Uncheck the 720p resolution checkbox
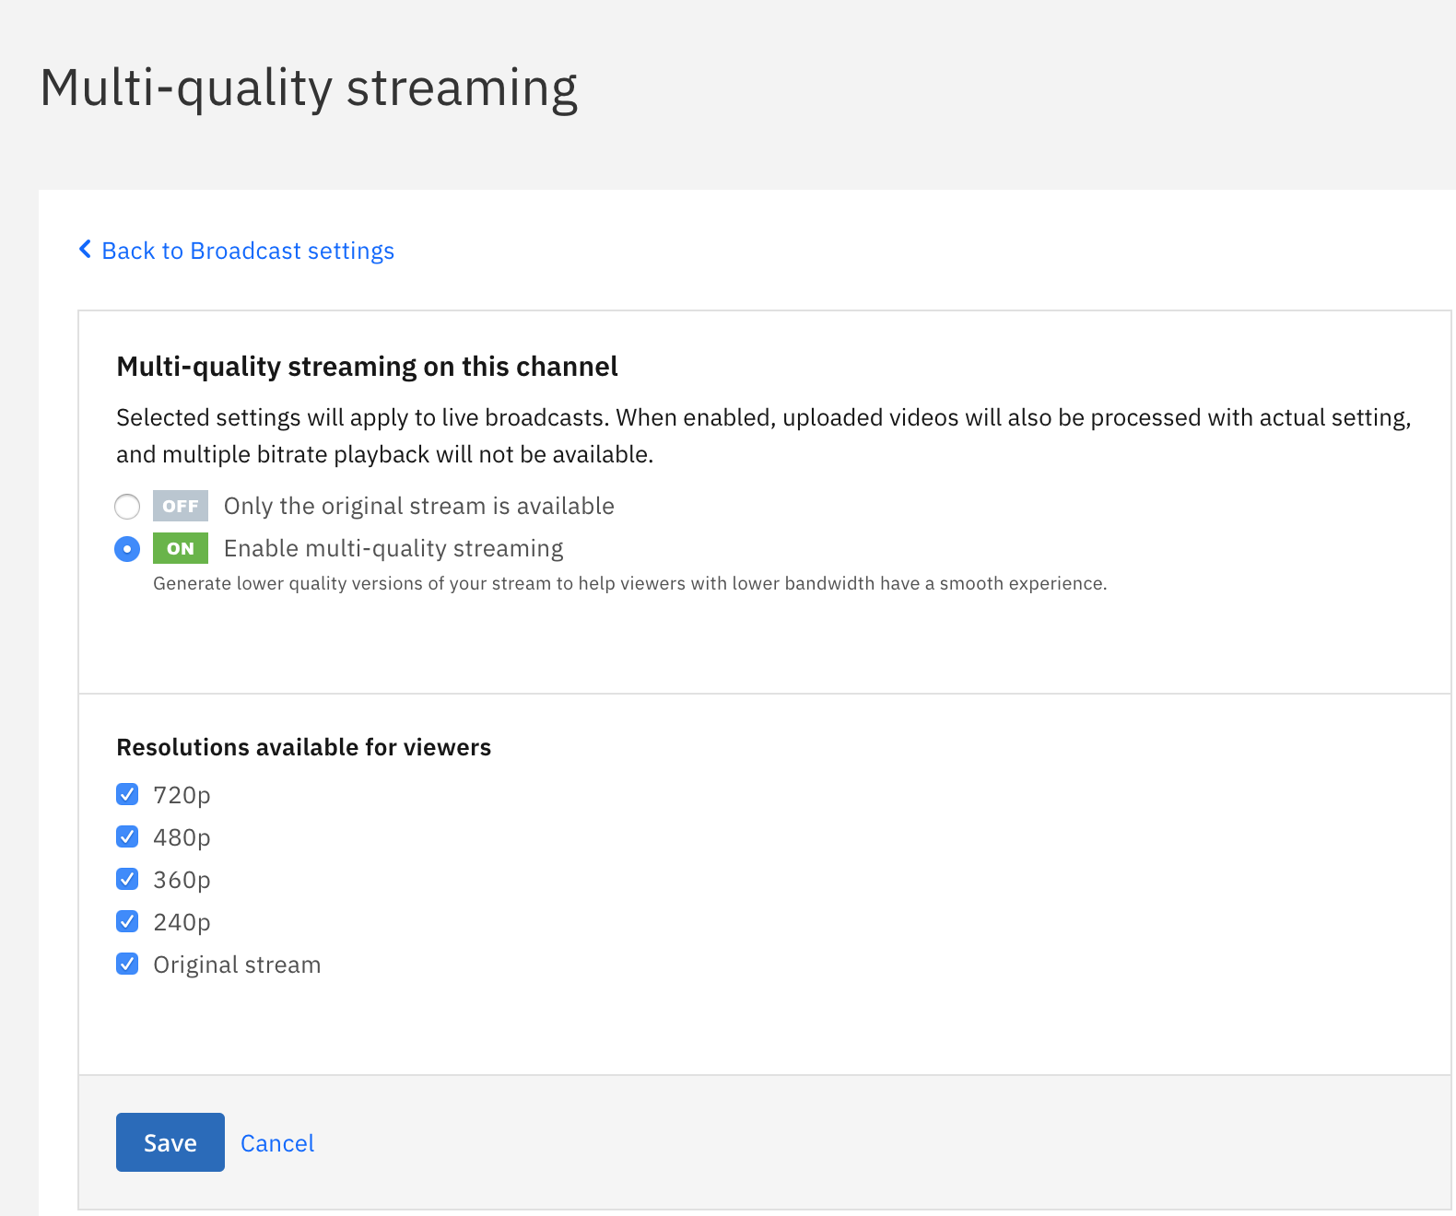 [x=127, y=794]
